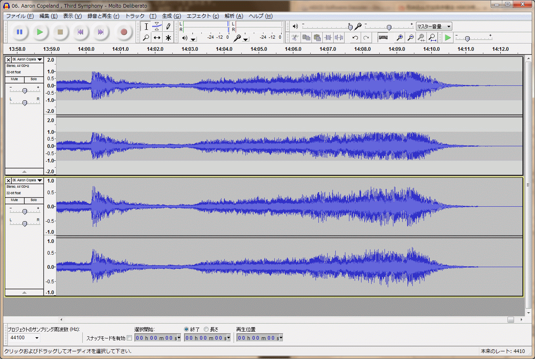The height and width of the screenshot is (359, 535).
Task: Open the input meter microphone dropdown arrow
Action: tap(246, 39)
